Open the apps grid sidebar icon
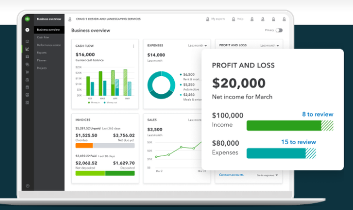The height and width of the screenshot is (210, 353). pos(27,103)
